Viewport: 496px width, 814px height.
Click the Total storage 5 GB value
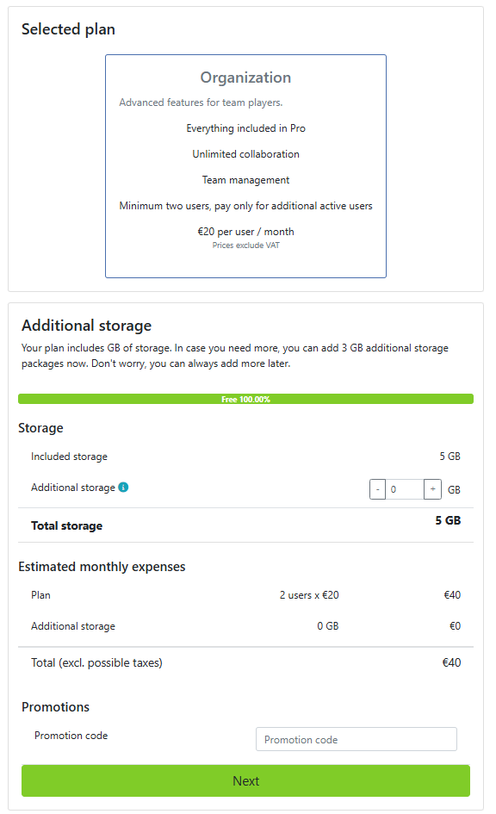(x=448, y=520)
